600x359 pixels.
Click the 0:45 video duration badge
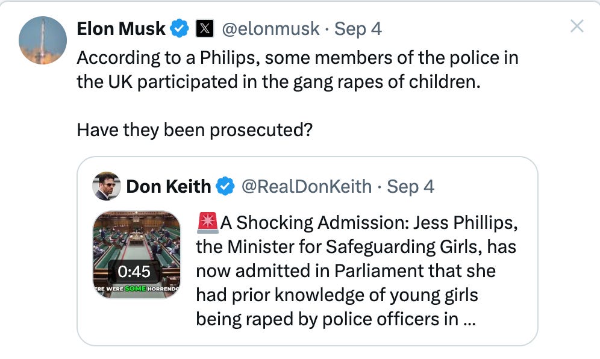(134, 272)
